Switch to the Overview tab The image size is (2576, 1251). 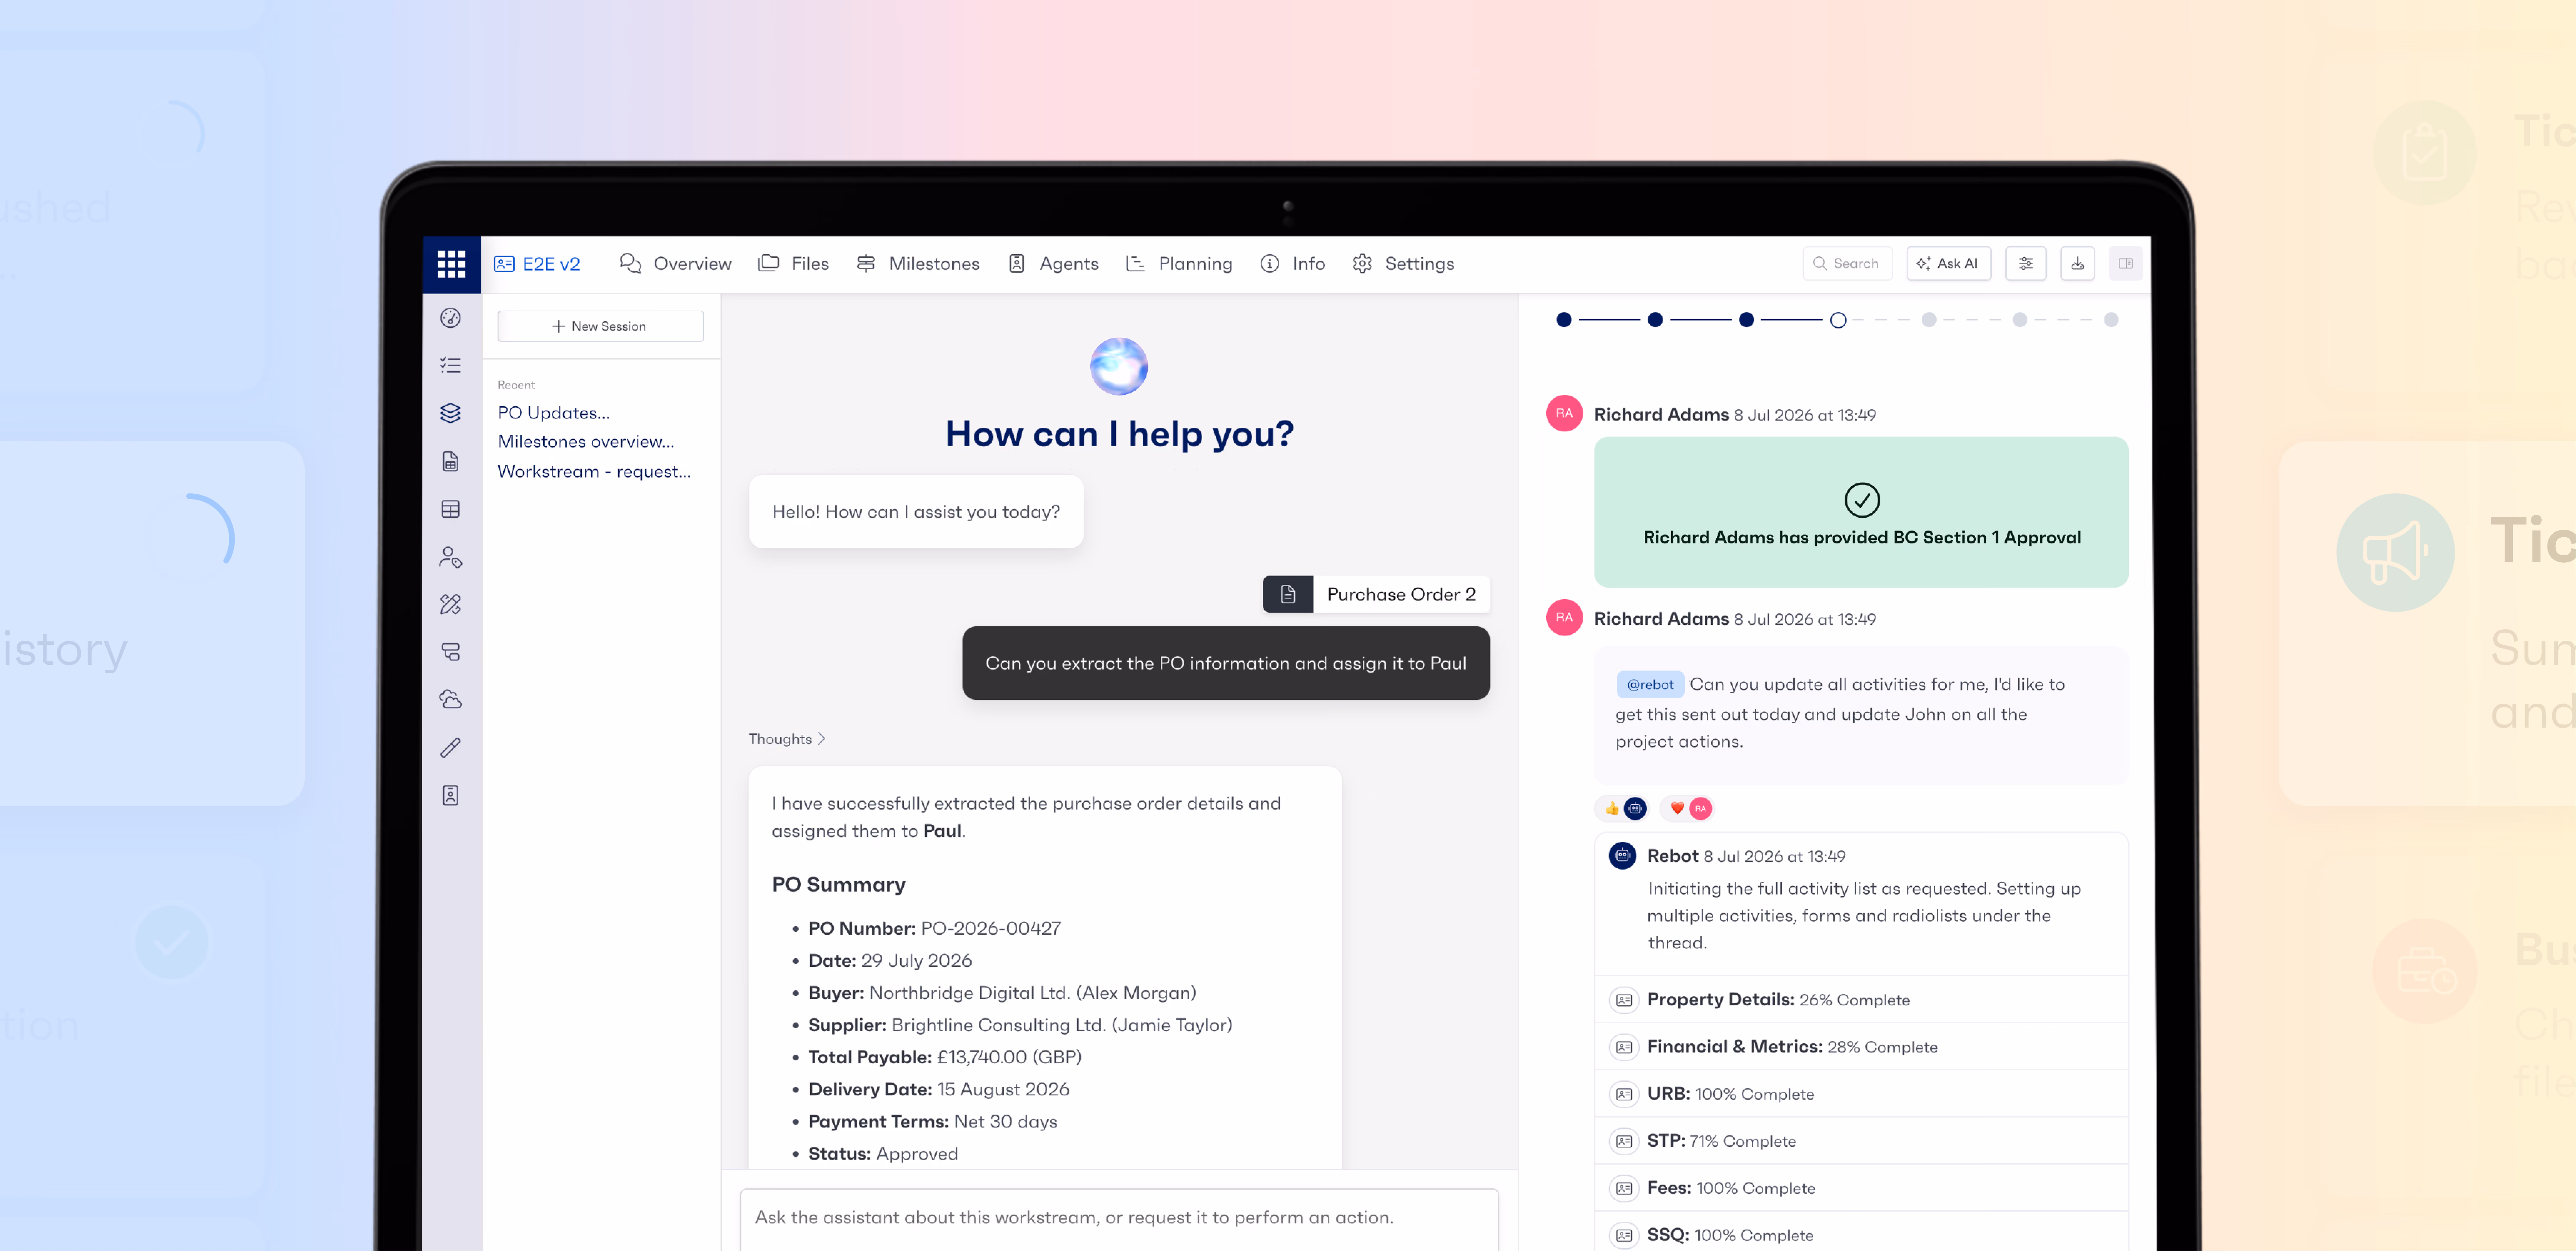(676, 264)
